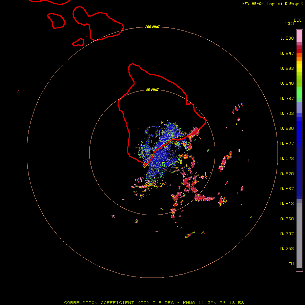Image resolution: width=305 pixels, height=305 pixels.
Task: Click the 0.627 color scale value
Action: tap(287, 144)
